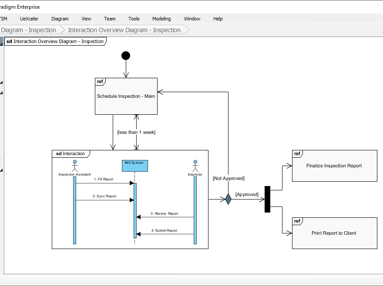Click the ref pentagon on Schedule Inspection frame
This screenshot has height=286, width=383.
pyautogui.click(x=100, y=82)
